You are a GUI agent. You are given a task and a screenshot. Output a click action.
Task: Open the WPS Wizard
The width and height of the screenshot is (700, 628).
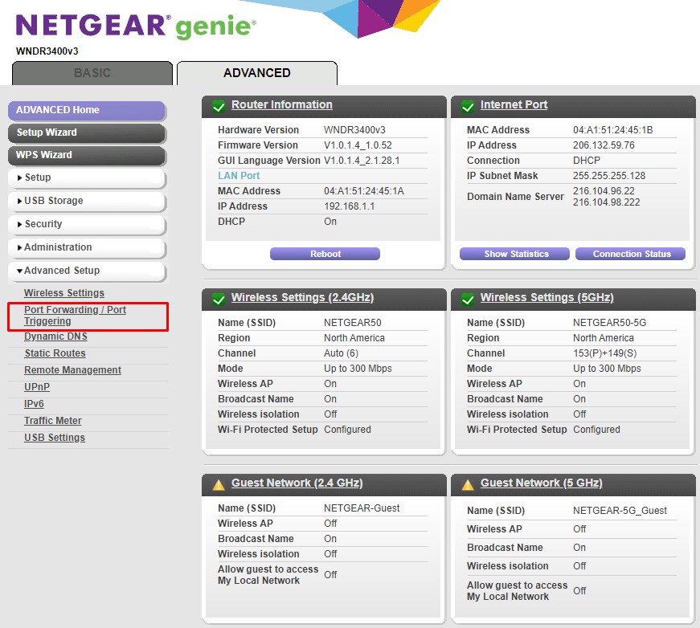pos(87,155)
